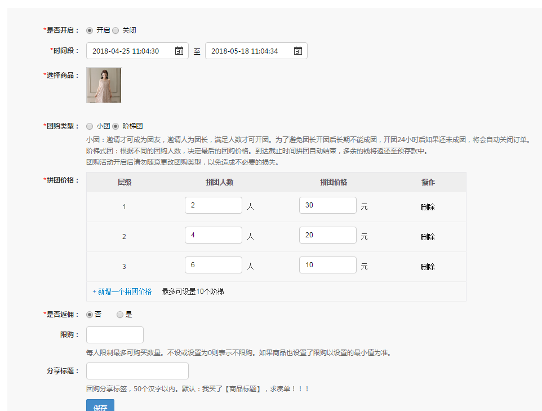The height and width of the screenshot is (411, 542).
Task: Click selected product dress thumbnail
Action: [x=104, y=85]
